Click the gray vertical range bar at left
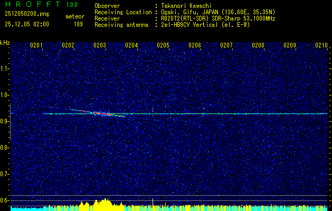 10,122
